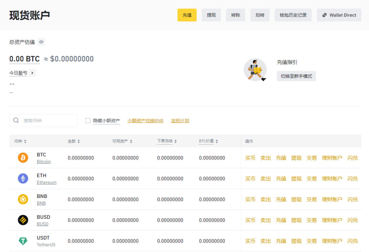Click the 转账 button

coord(236,15)
